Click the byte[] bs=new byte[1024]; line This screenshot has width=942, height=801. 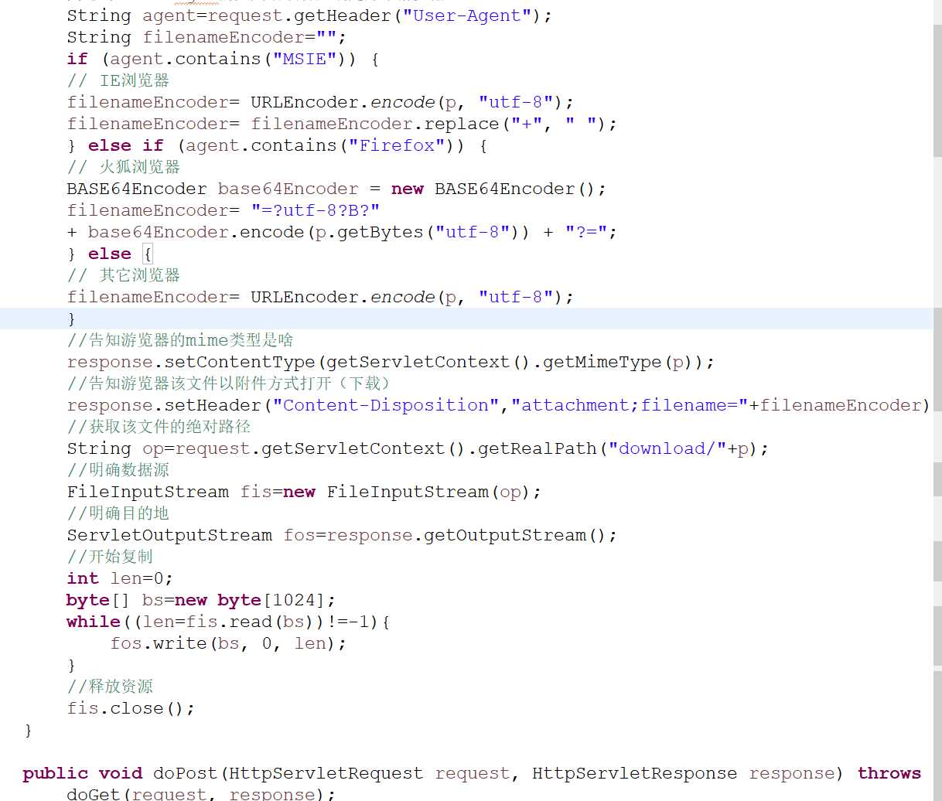(201, 600)
